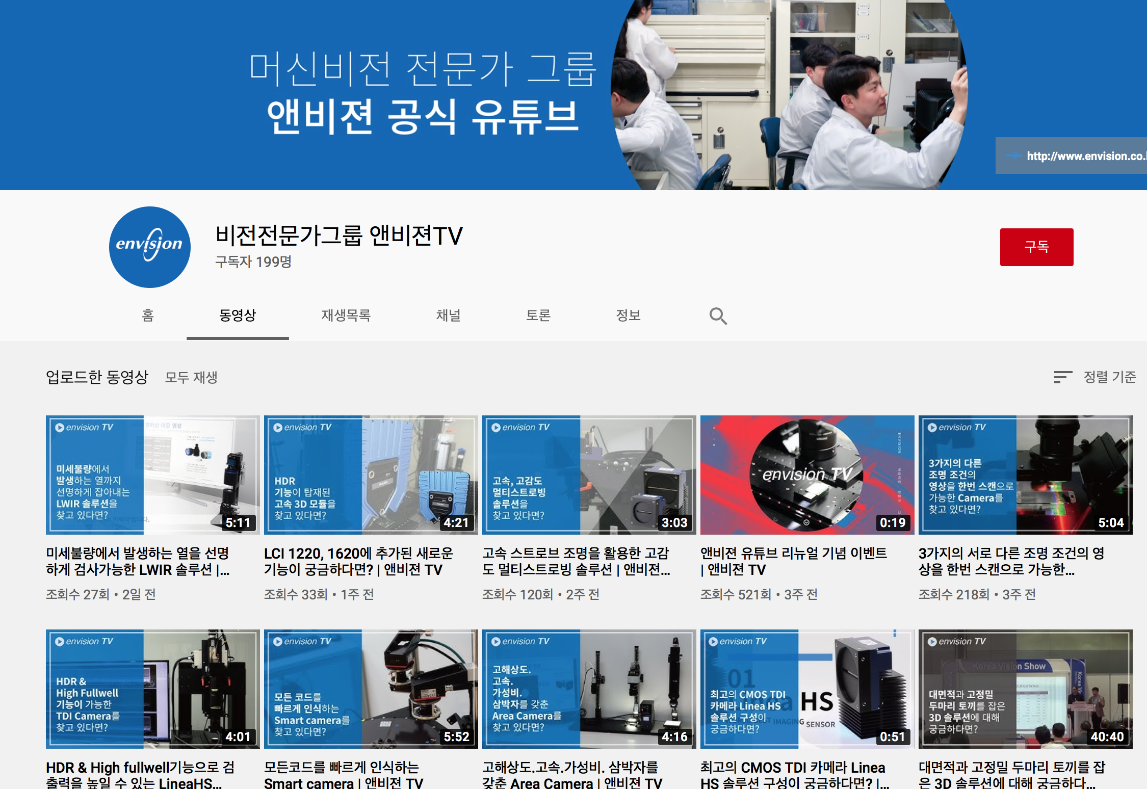Open the sort by (정렬 기준) dropdown
The image size is (1147, 789).
pos(1109,377)
